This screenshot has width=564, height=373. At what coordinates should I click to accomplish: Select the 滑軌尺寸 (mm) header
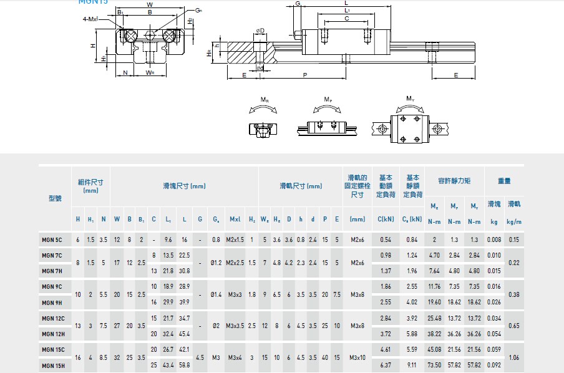[301, 186]
